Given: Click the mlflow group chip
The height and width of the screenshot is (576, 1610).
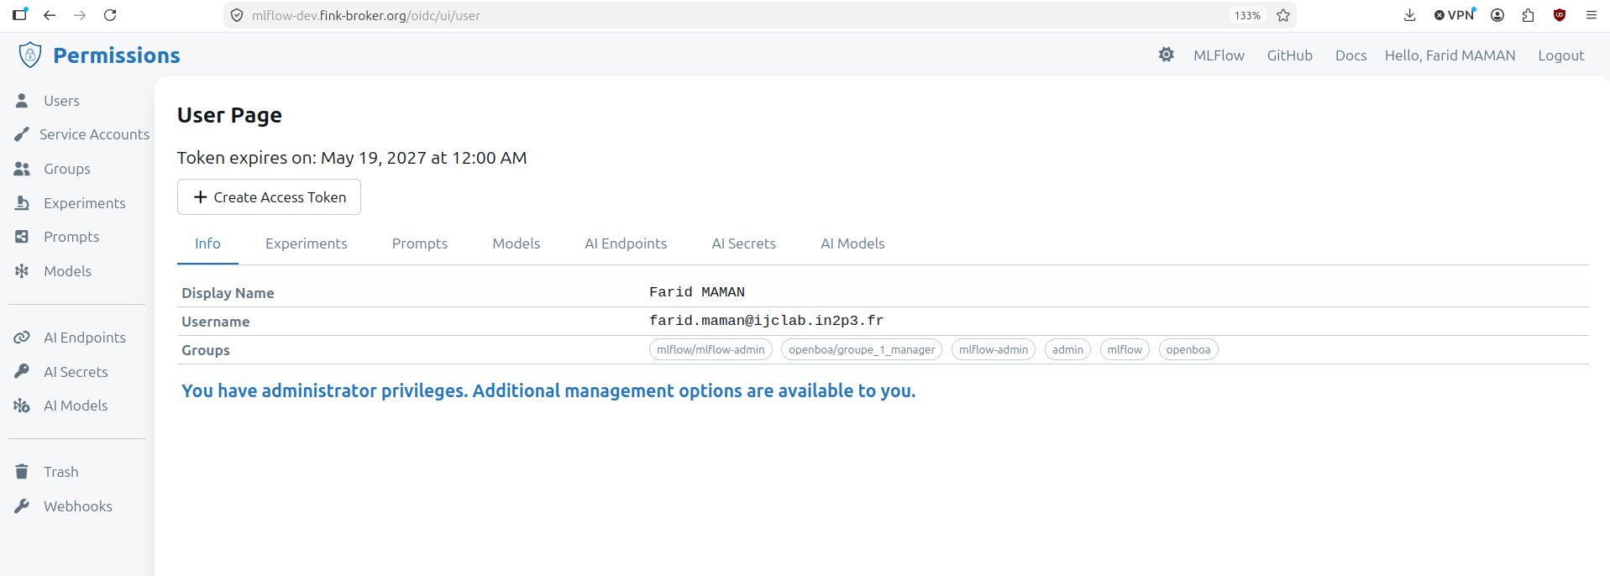Looking at the screenshot, I should pos(1125,349).
